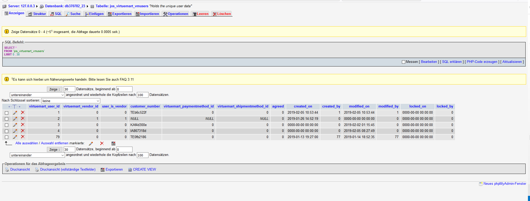Click the export icon beside marked rows
This screenshot has width=530, height=201.
click(x=113, y=144)
